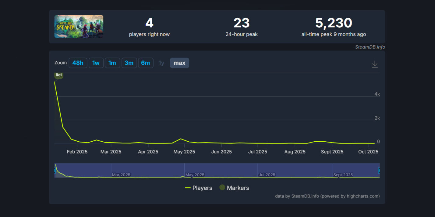Open the Hyper Light Breaker game thumbnail
435x217 pixels.
click(79, 27)
